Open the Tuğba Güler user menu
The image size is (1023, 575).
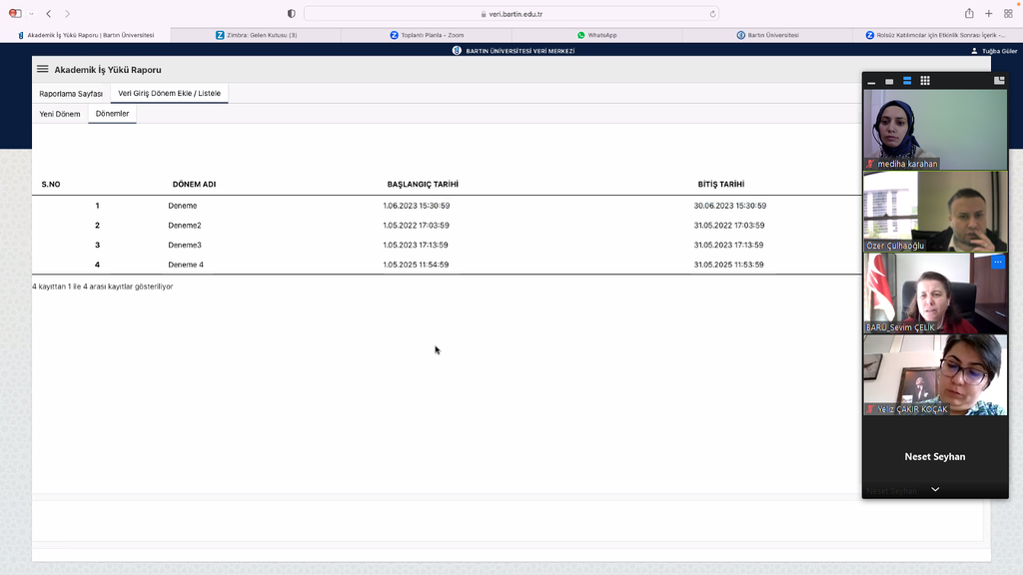pos(993,50)
